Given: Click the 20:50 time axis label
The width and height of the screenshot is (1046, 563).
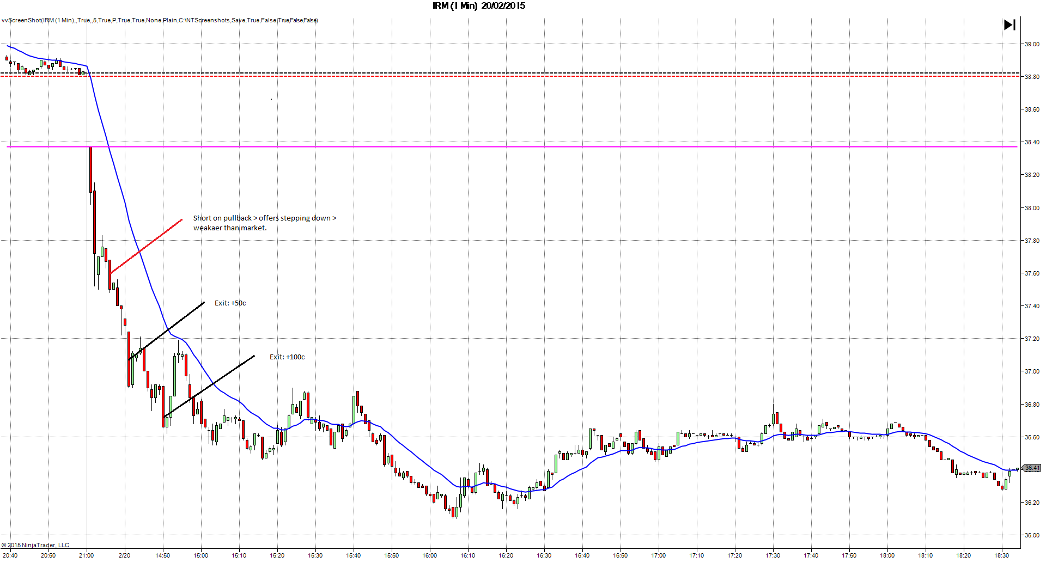Looking at the screenshot, I should pos(48,555).
